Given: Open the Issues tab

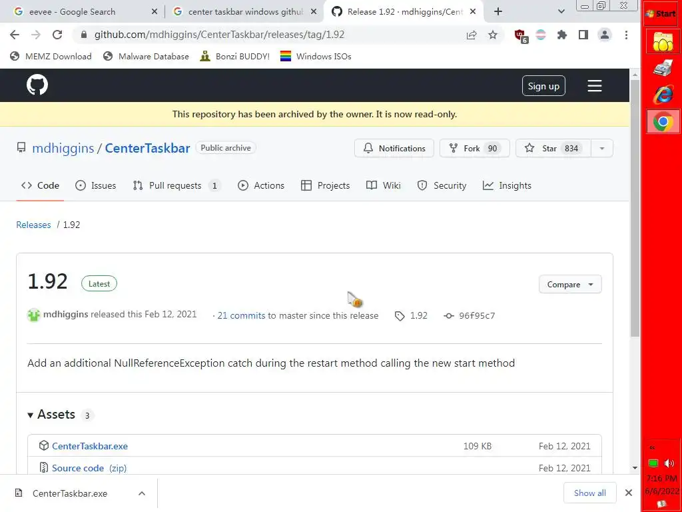Looking at the screenshot, I should 96,185.
